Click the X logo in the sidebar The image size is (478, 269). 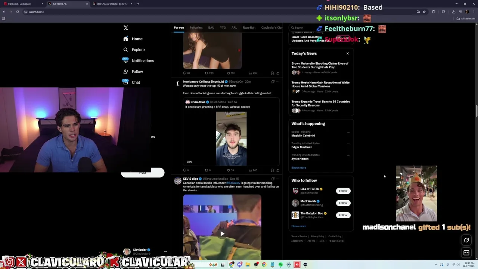pos(126,28)
